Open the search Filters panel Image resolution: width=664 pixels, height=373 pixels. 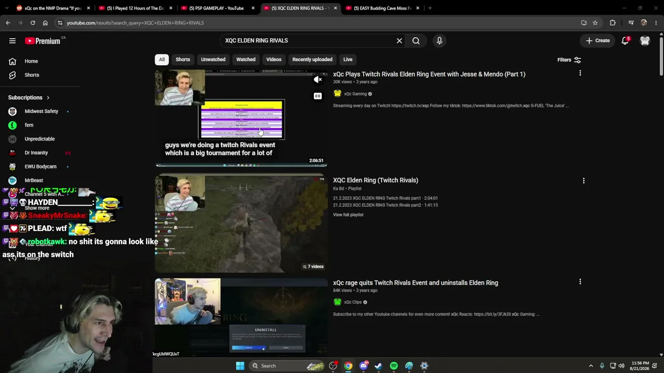(569, 60)
